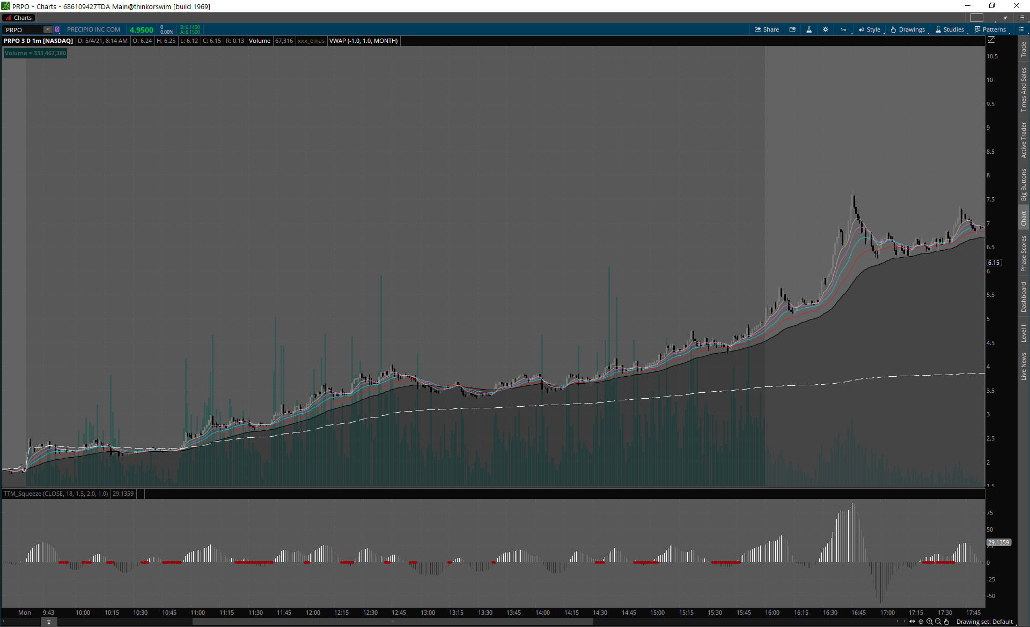Select the pan crosshair icon

point(921,622)
